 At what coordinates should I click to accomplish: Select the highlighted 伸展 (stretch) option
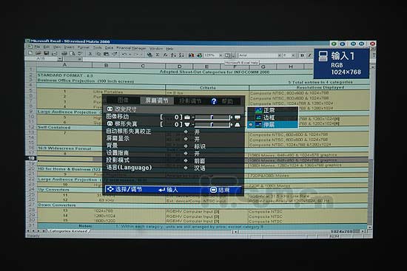pos(272,125)
